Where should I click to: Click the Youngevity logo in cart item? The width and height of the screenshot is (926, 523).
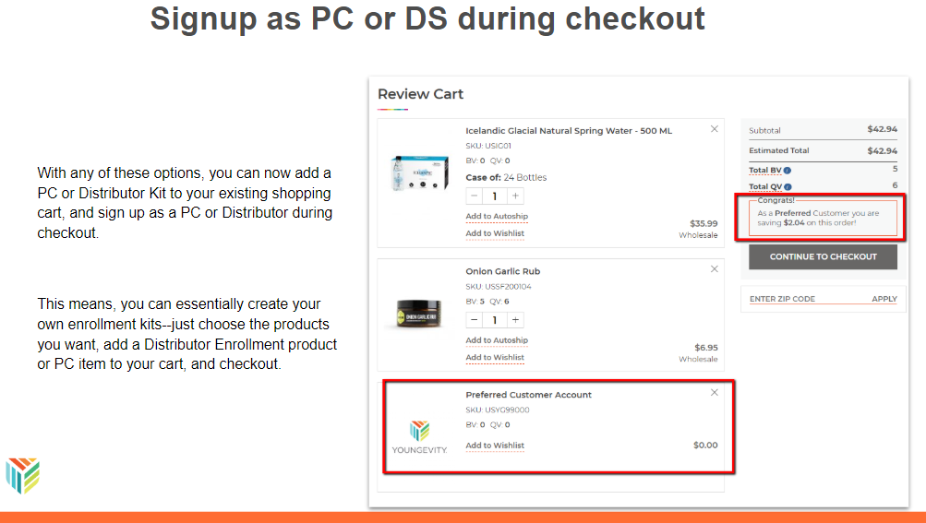pyautogui.click(x=419, y=436)
